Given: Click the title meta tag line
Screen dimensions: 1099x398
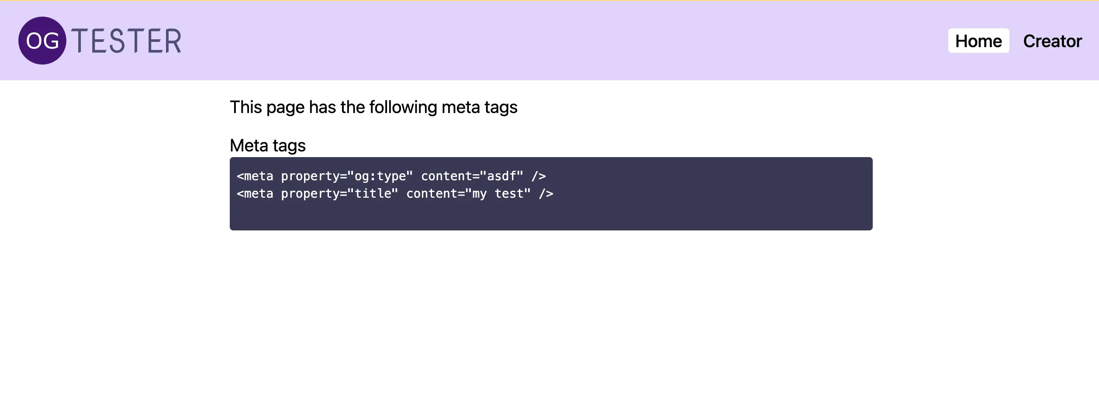Looking at the screenshot, I should (394, 194).
